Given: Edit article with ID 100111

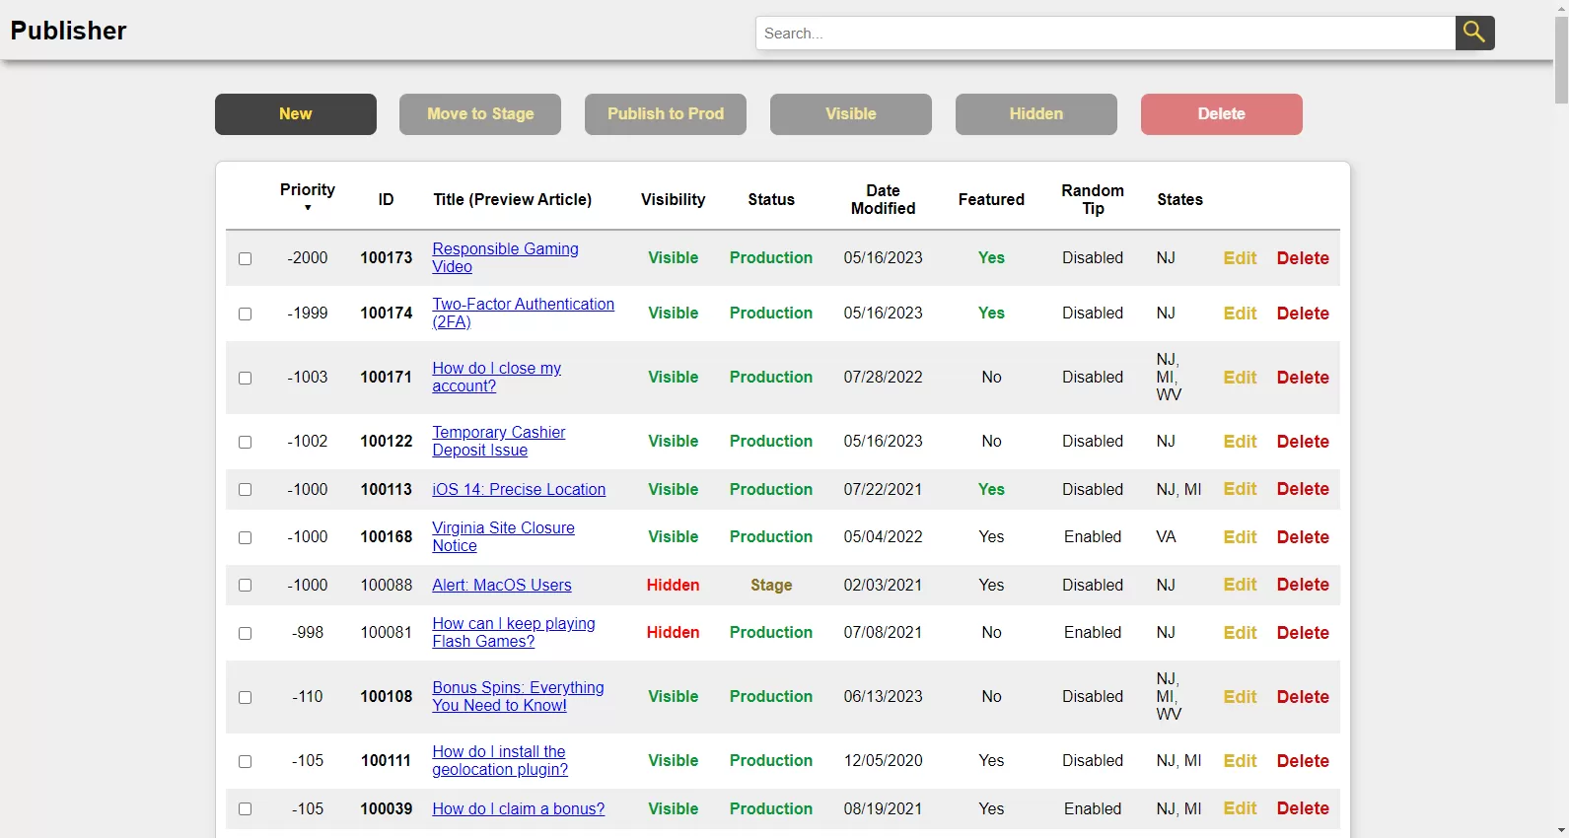Looking at the screenshot, I should point(1240,761).
